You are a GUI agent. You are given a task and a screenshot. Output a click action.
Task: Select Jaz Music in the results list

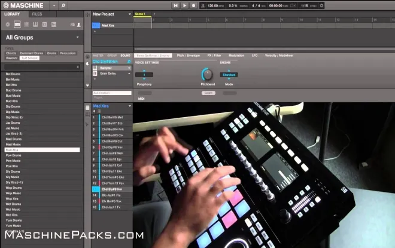pyautogui.click(x=42, y=128)
